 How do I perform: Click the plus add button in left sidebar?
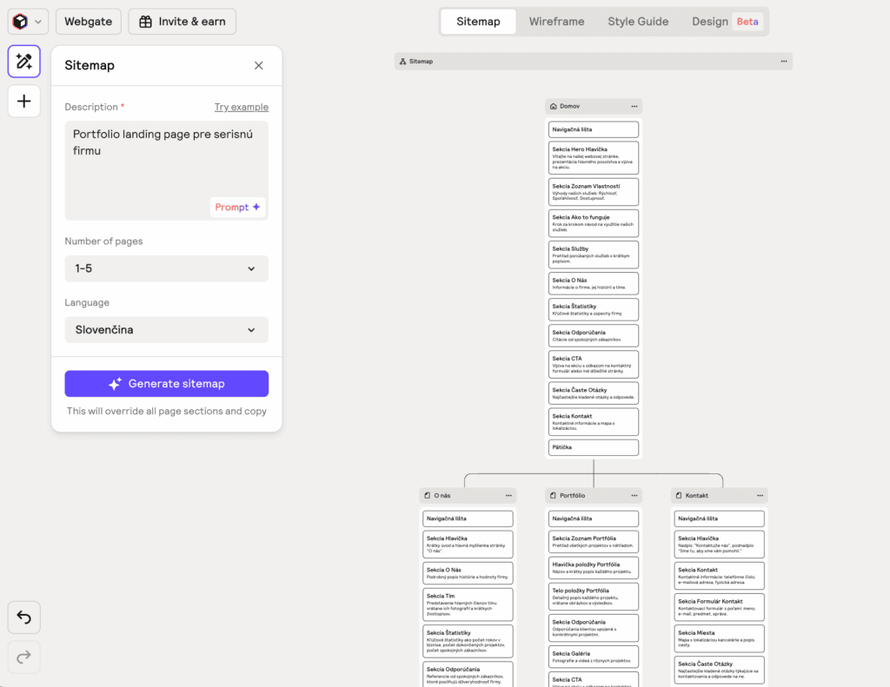click(x=23, y=102)
